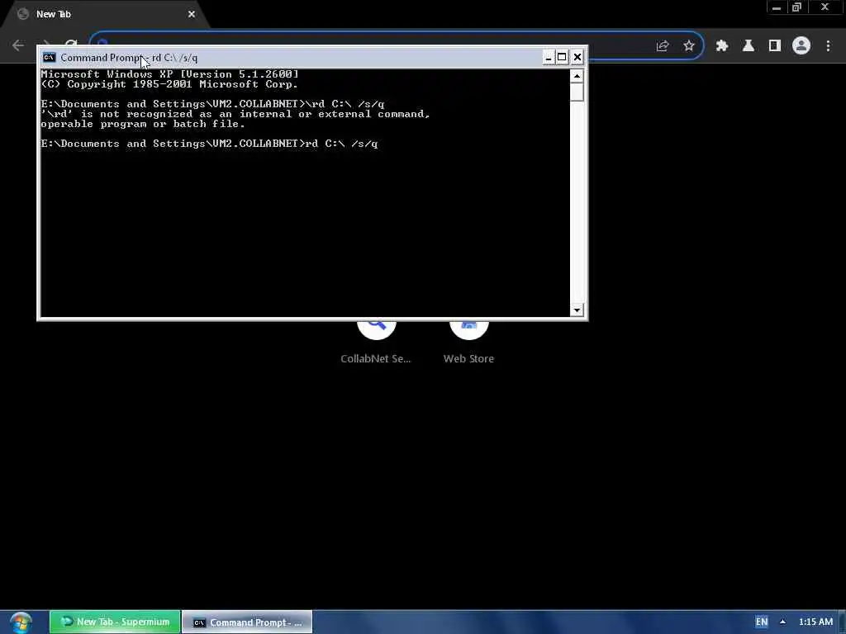Click the Command Prompt scroll down arrow

pyautogui.click(x=577, y=310)
